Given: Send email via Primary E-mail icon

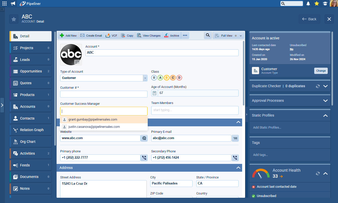Looking at the screenshot, I should 235,138.
